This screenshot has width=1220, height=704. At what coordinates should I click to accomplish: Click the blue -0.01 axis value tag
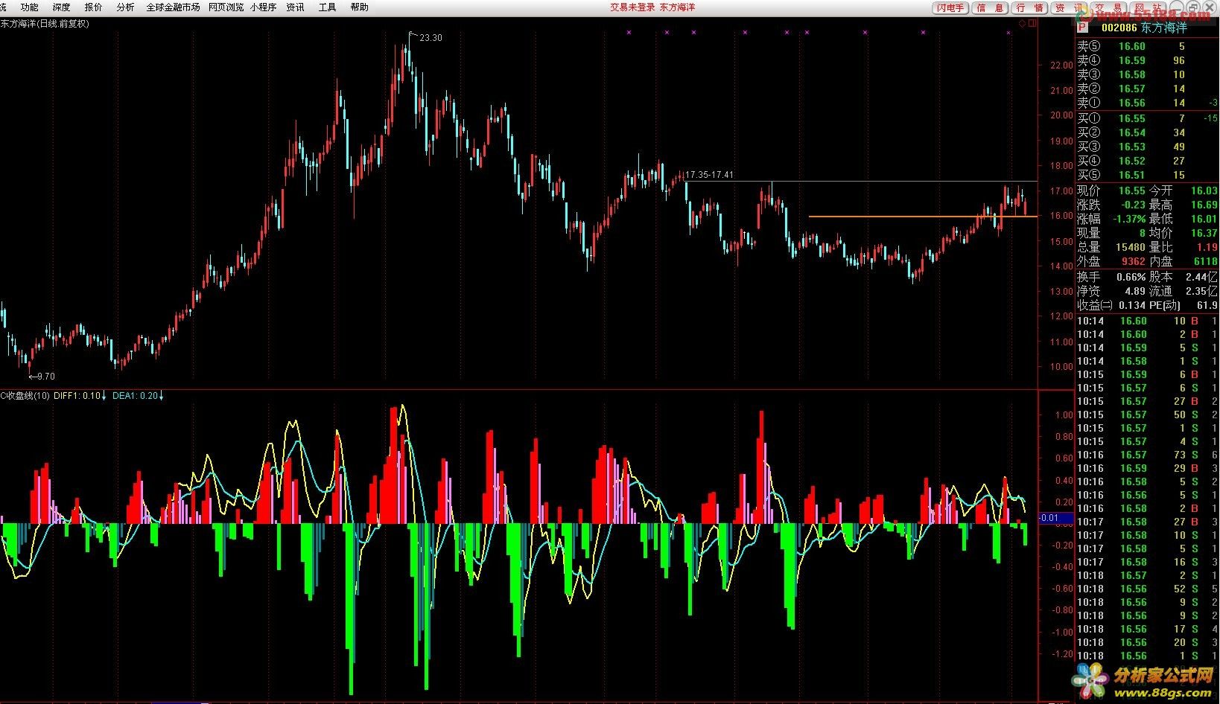1055,518
